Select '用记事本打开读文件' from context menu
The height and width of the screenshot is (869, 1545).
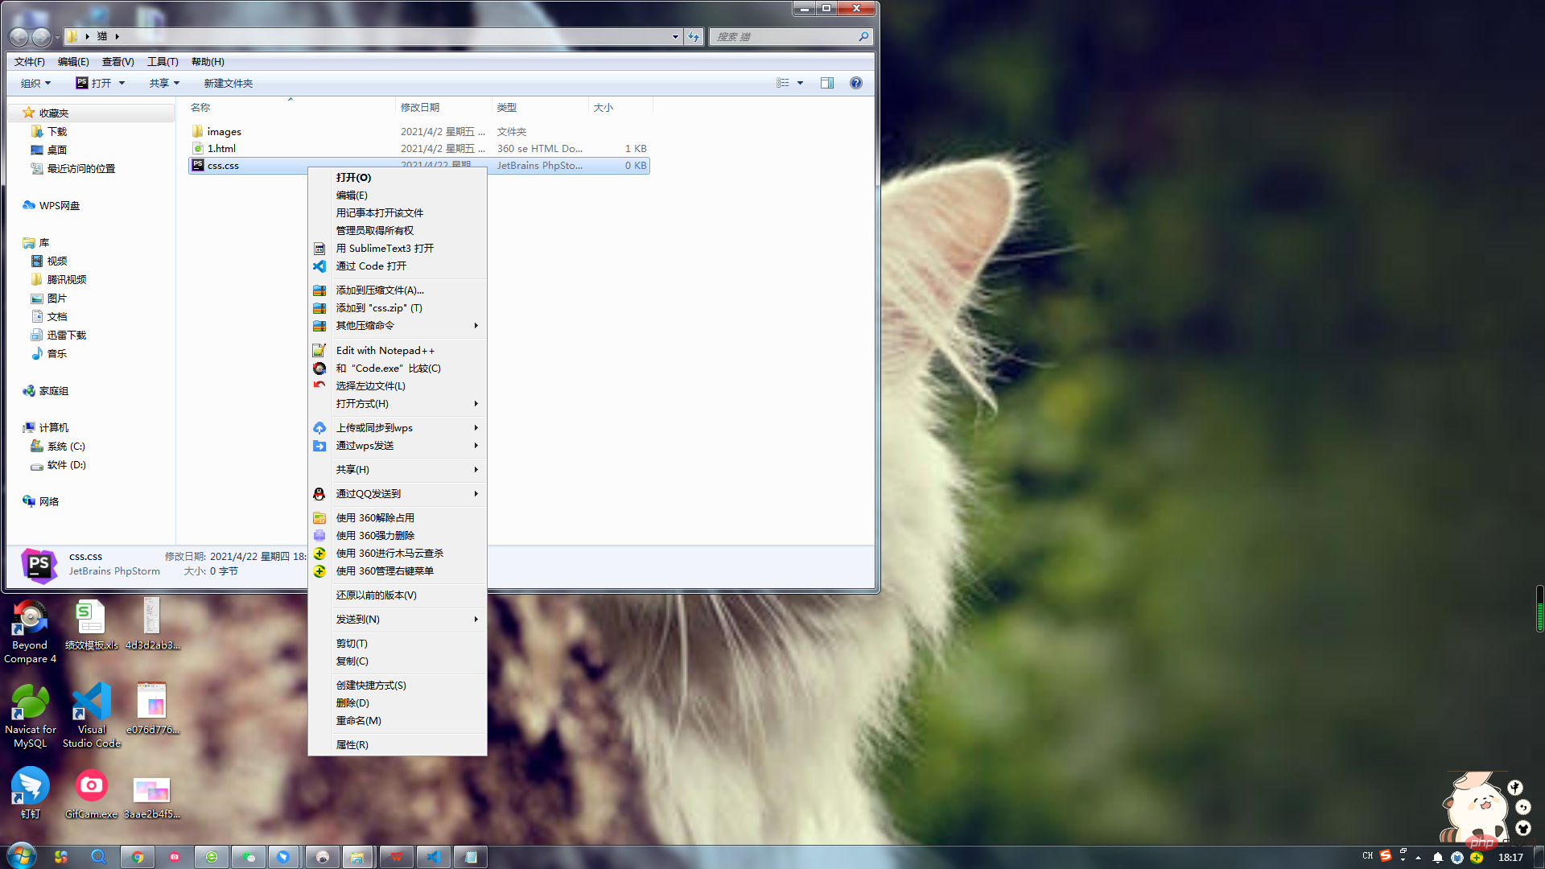pos(379,212)
